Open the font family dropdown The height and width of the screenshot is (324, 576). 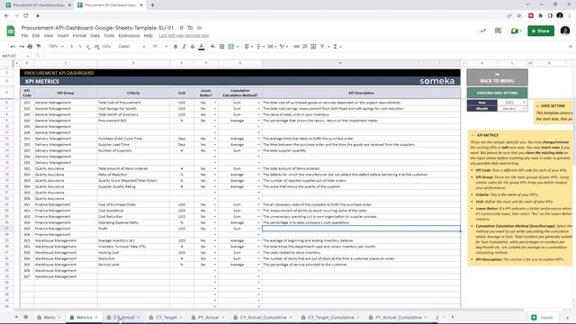click(x=132, y=47)
